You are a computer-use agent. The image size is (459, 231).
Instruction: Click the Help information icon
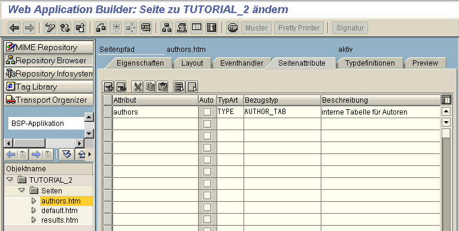pos(212,28)
